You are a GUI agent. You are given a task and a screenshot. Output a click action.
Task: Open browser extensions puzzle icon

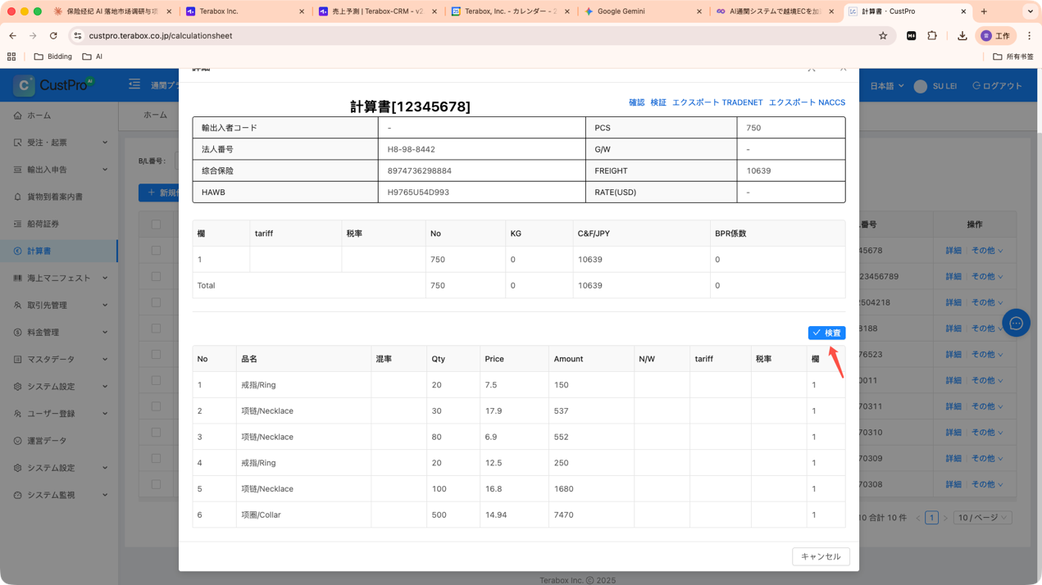click(932, 36)
